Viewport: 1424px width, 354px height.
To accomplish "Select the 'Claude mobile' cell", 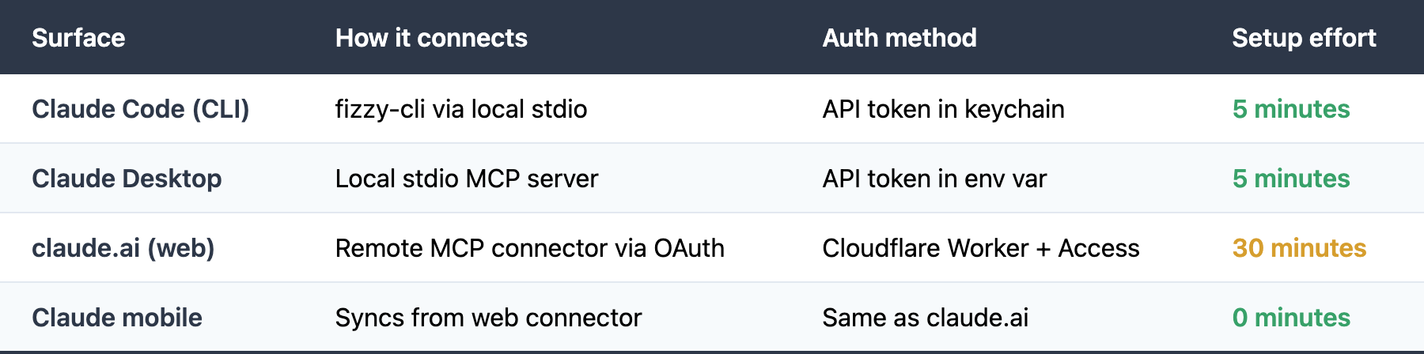I will click(x=117, y=318).
